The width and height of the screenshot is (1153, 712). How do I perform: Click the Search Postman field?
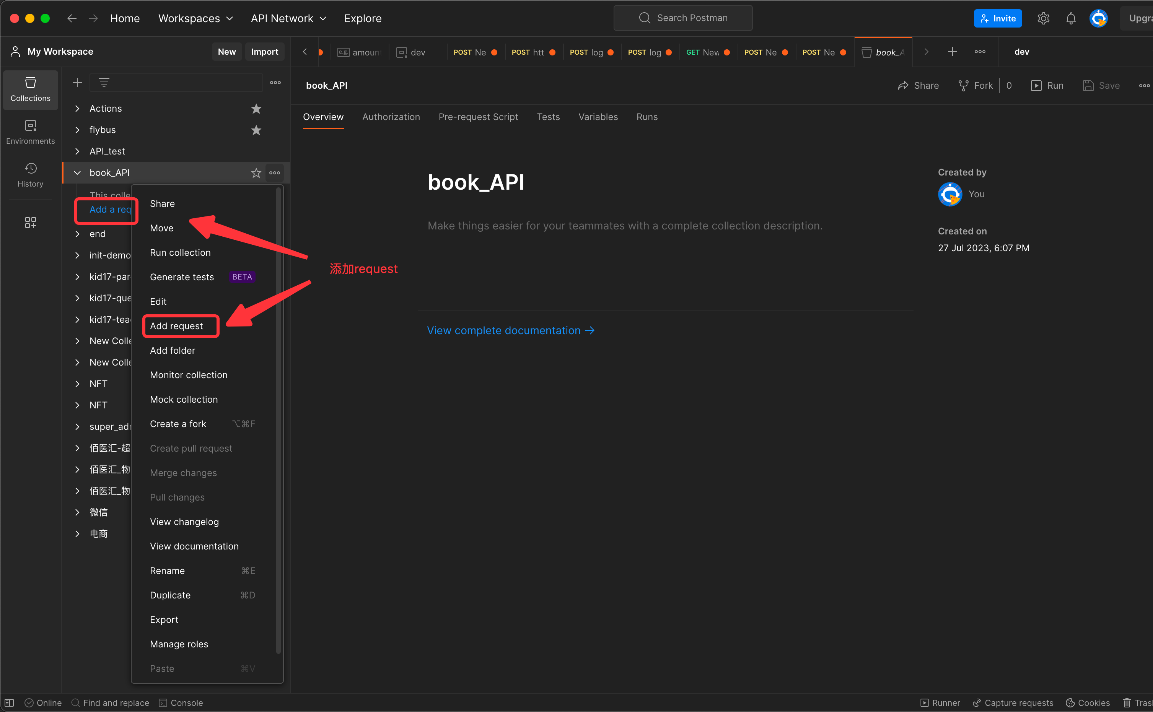(683, 18)
